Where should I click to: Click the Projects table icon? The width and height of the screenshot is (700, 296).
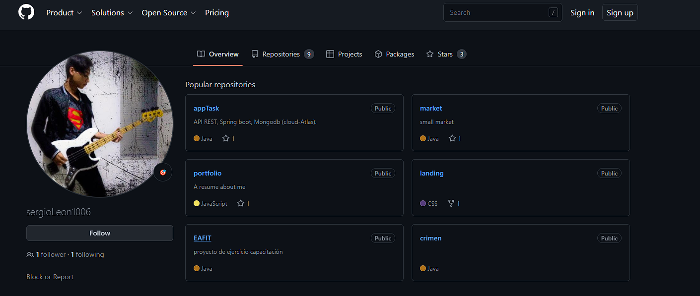pos(329,54)
